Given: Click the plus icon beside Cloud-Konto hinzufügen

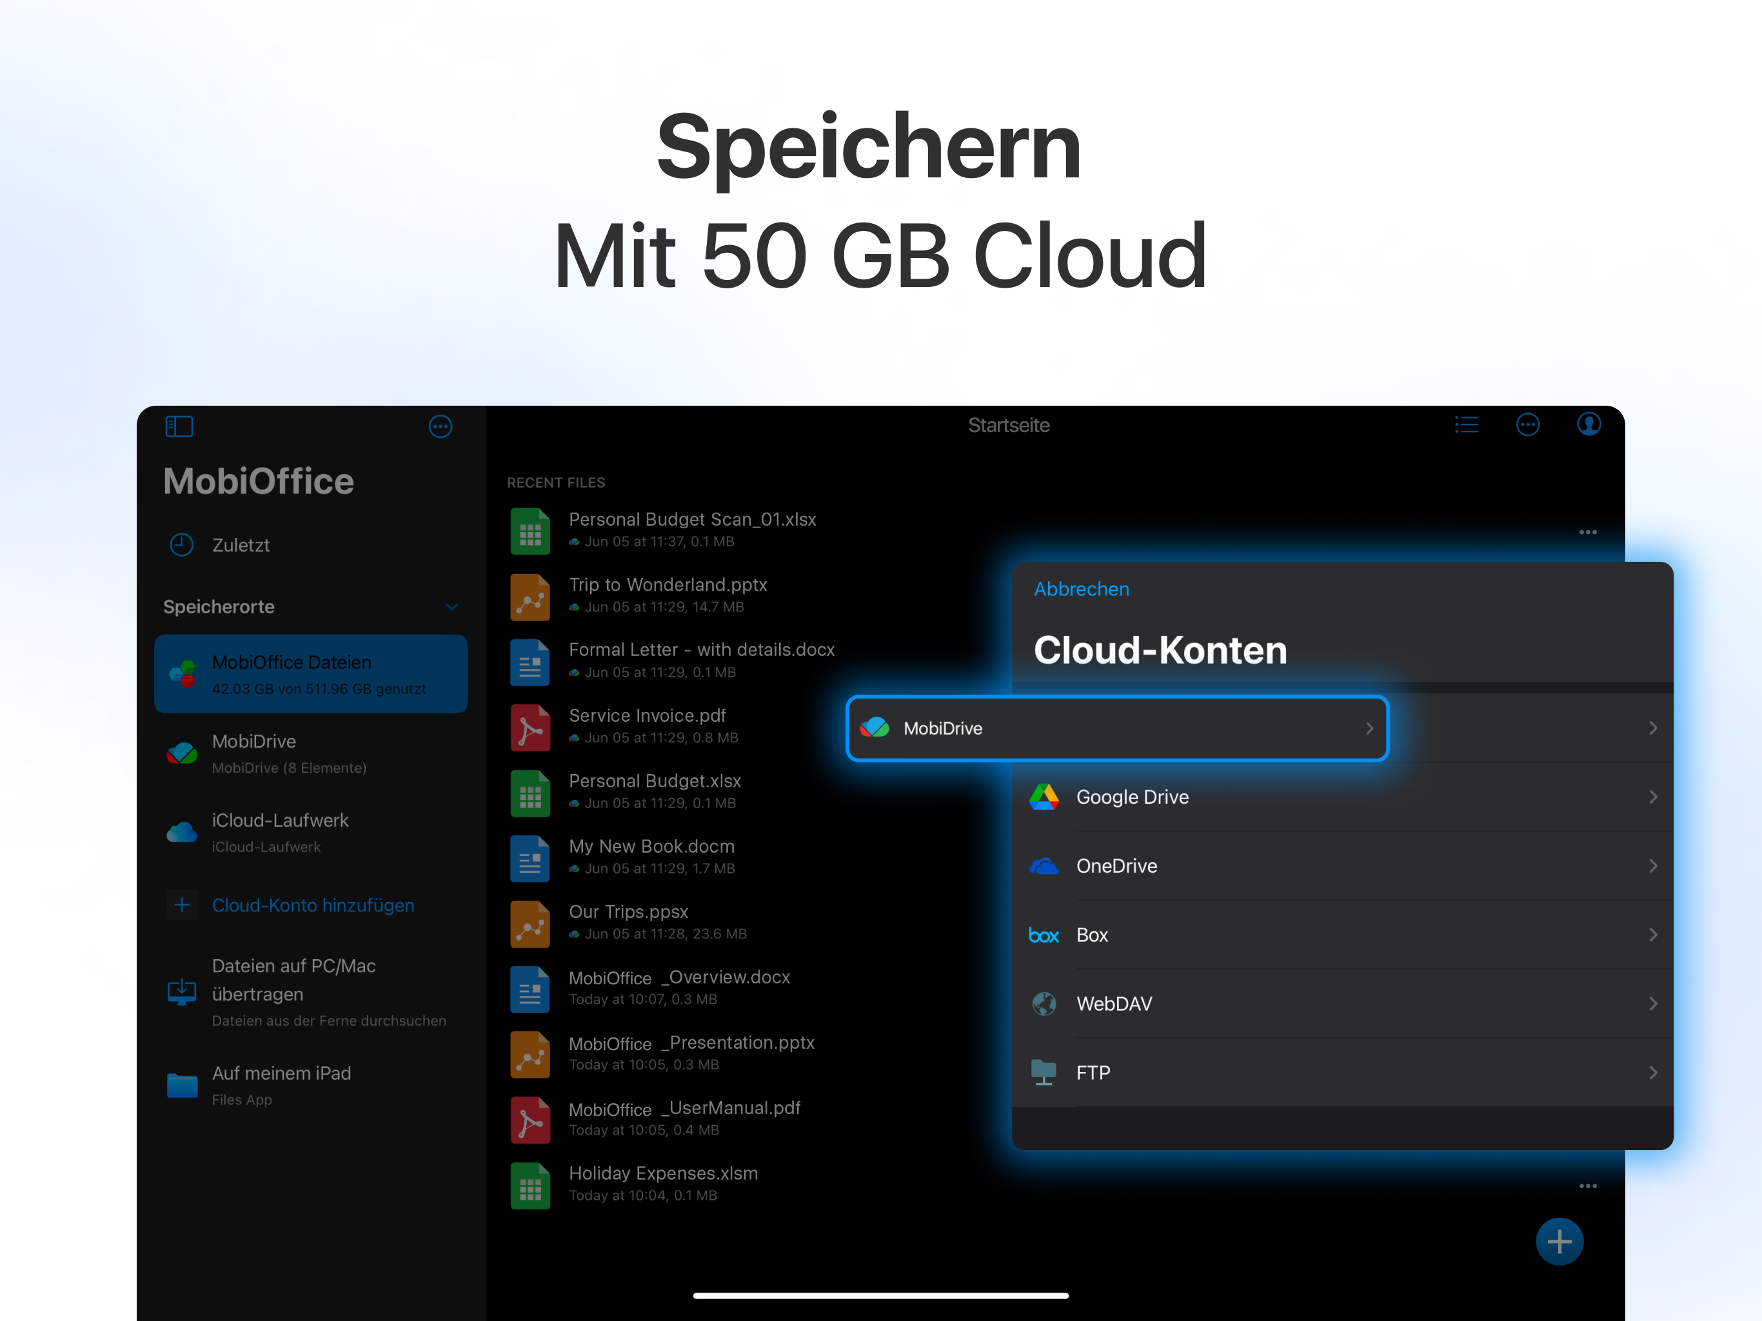Looking at the screenshot, I should 182,905.
